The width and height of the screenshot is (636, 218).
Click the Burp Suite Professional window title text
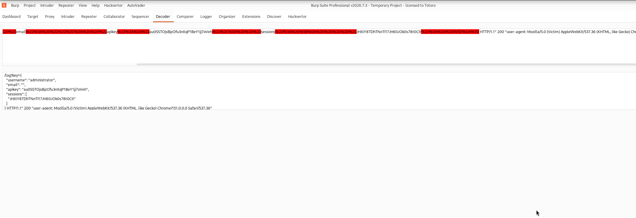(373, 5)
